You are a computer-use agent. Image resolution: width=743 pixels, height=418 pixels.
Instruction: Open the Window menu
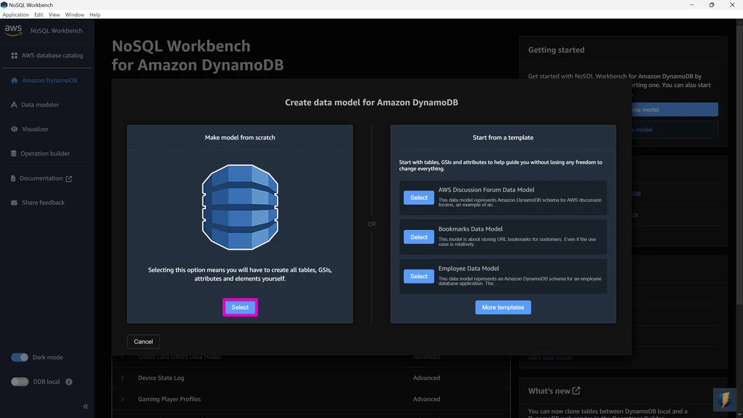(x=75, y=14)
